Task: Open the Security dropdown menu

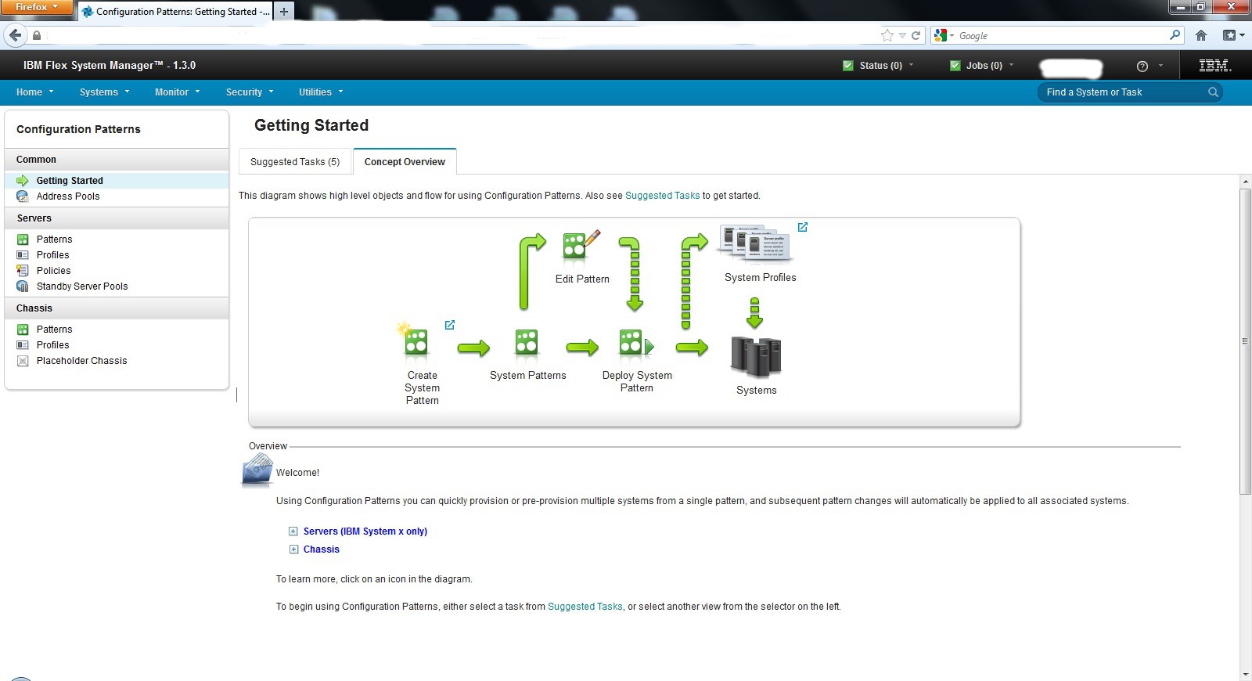Action: pyautogui.click(x=250, y=92)
